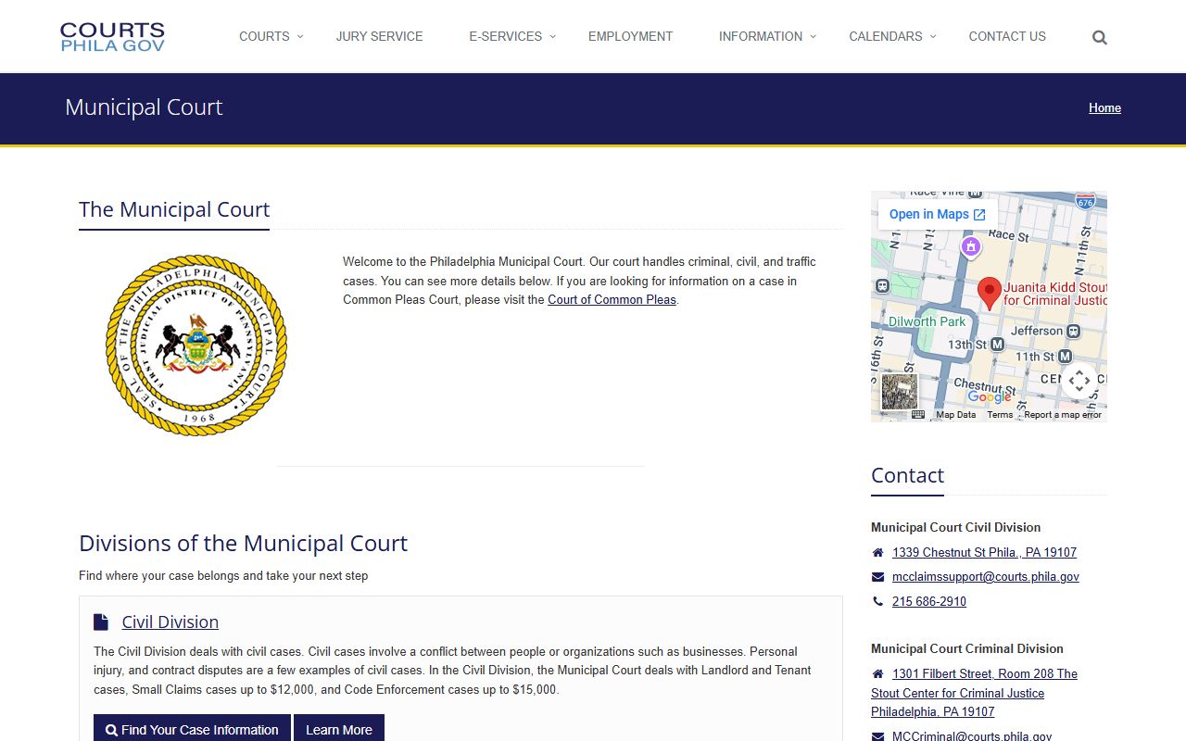This screenshot has width=1186, height=741.
Task: Click the Courts Phila Gov logo
Action: click(112, 37)
